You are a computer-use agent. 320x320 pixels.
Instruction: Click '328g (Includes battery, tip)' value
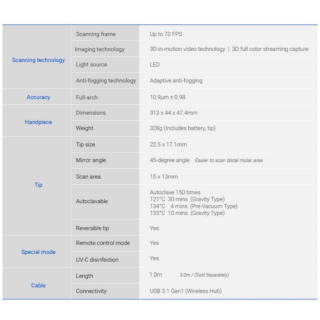(183, 128)
